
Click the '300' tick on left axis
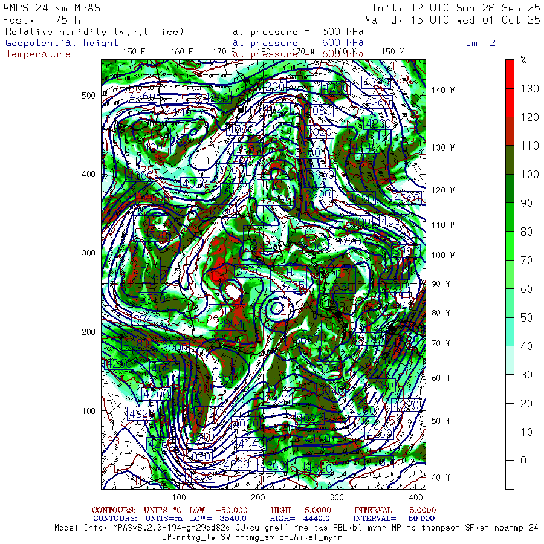(88, 253)
